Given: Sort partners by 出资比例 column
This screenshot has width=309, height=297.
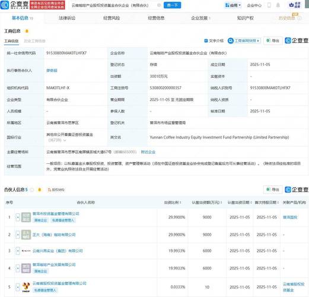Looking at the screenshot, I should (x=173, y=203).
